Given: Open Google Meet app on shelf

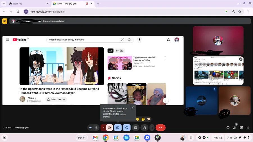Looking at the screenshot, I should pos(137,138).
